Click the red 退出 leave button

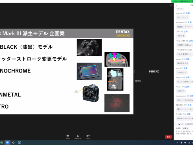coord(169,137)
